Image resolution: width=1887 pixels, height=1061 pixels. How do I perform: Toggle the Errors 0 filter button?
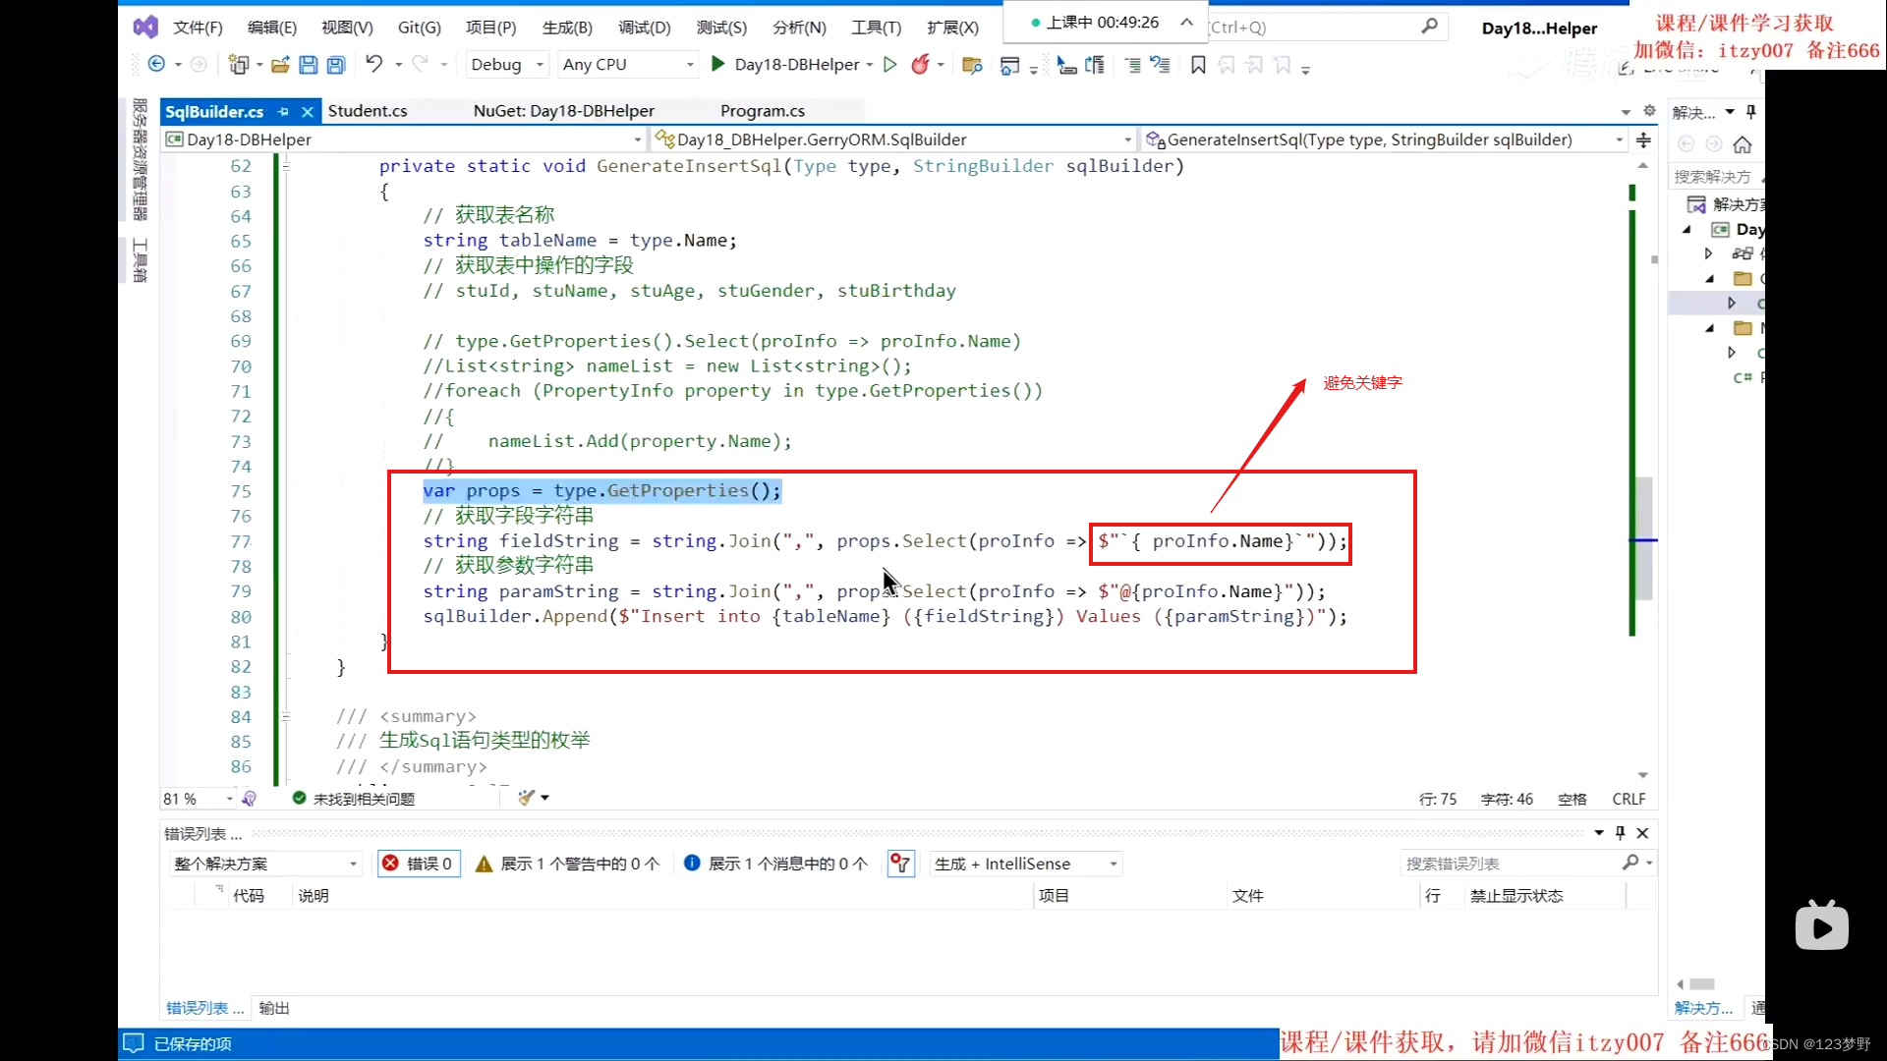point(419,864)
